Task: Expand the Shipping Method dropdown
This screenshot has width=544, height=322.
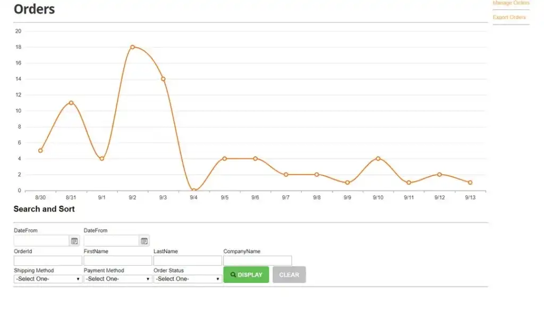Action: pos(48,279)
